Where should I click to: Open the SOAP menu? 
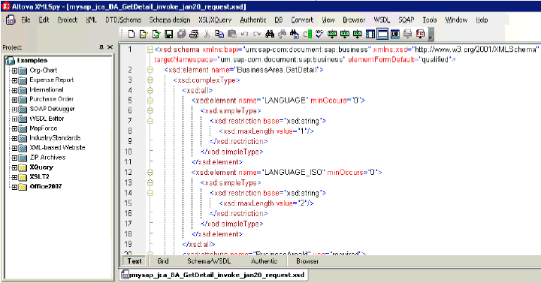pyautogui.click(x=406, y=20)
